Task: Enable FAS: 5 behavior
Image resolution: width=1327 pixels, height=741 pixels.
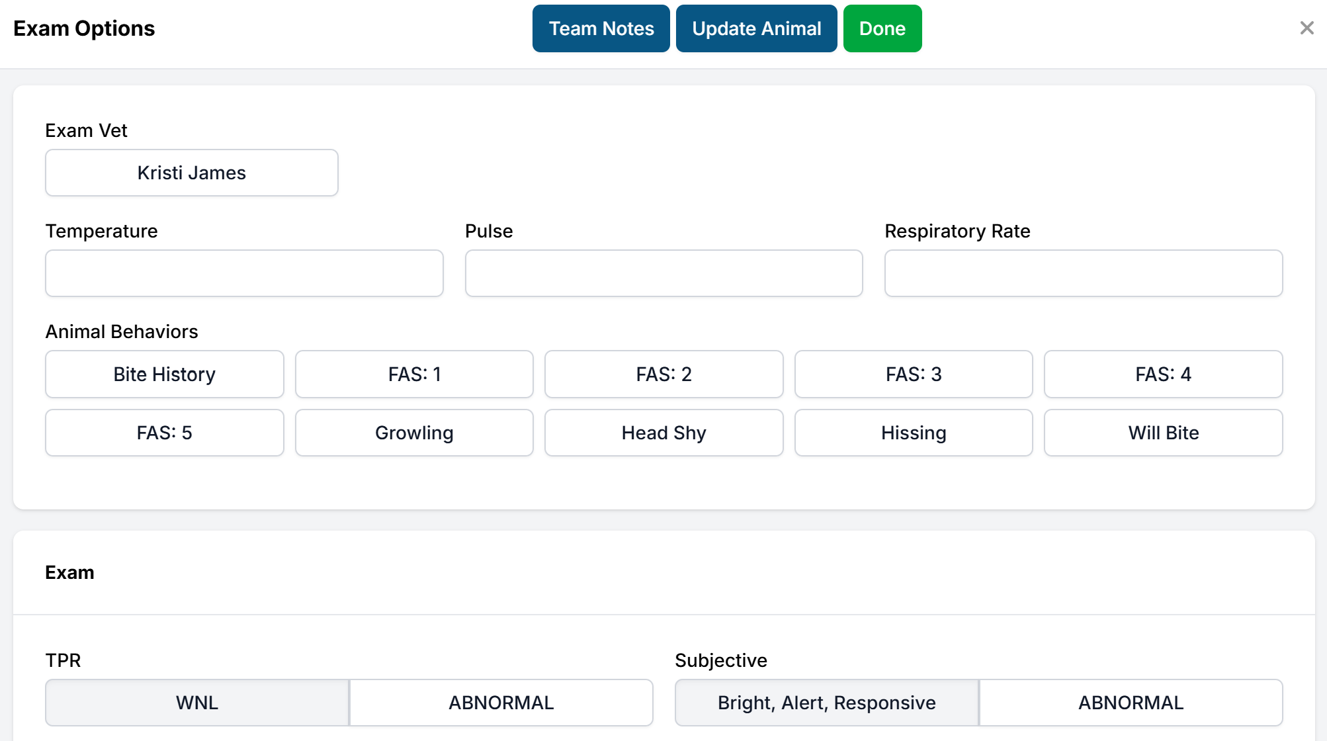Action: pyautogui.click(x=164, y=433)
